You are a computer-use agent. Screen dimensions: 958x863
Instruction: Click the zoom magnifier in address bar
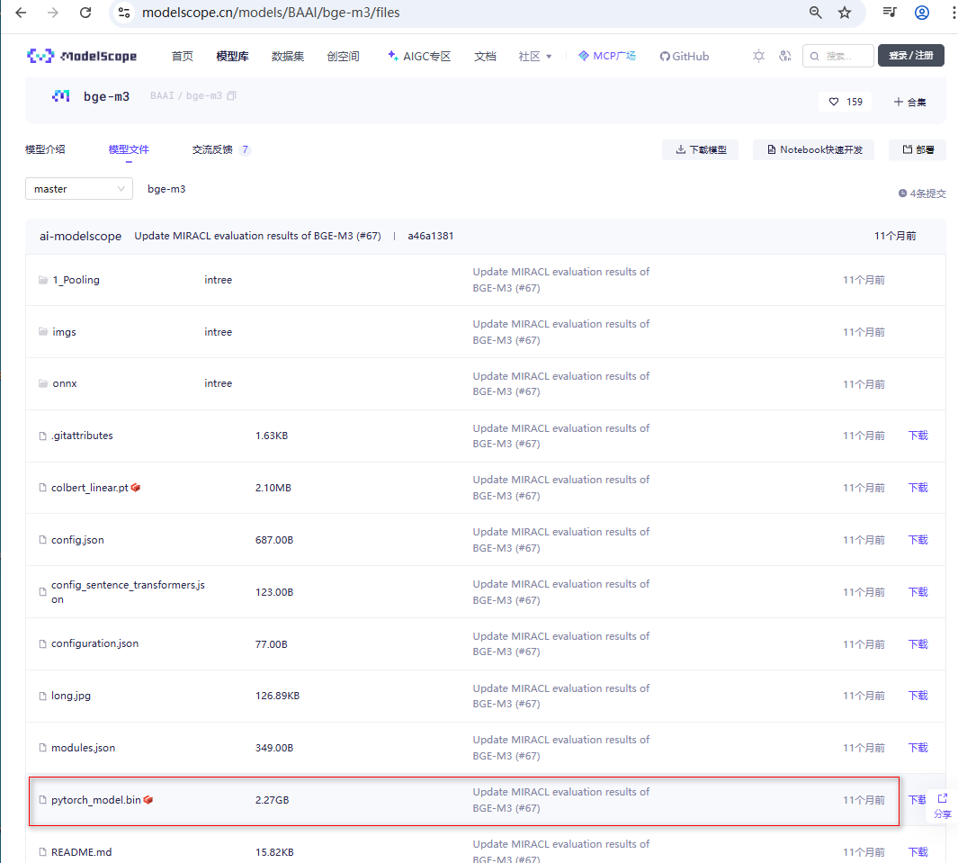coord(815,13)
